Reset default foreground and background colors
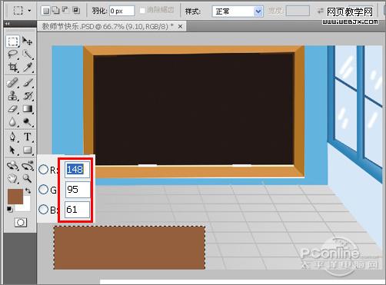The width and height of the screenshot is (386, 285). 9,209
